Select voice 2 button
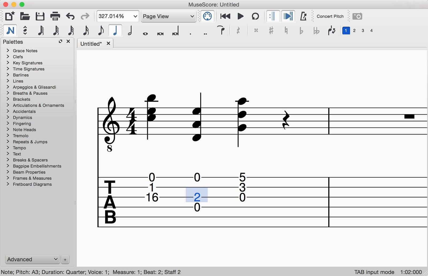Viewport: 428px width, 276px height. coord(354,30)
